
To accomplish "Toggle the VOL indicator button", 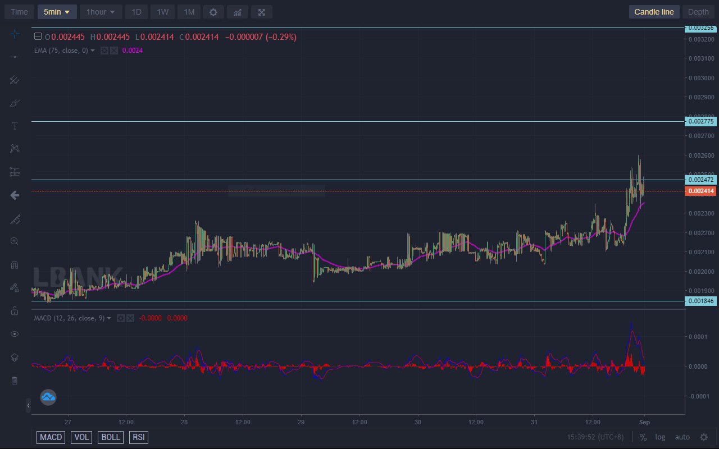I will 81,437.
